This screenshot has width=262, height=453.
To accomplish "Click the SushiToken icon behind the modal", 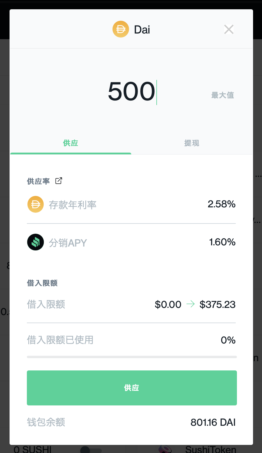I will [x=165, y=449].
